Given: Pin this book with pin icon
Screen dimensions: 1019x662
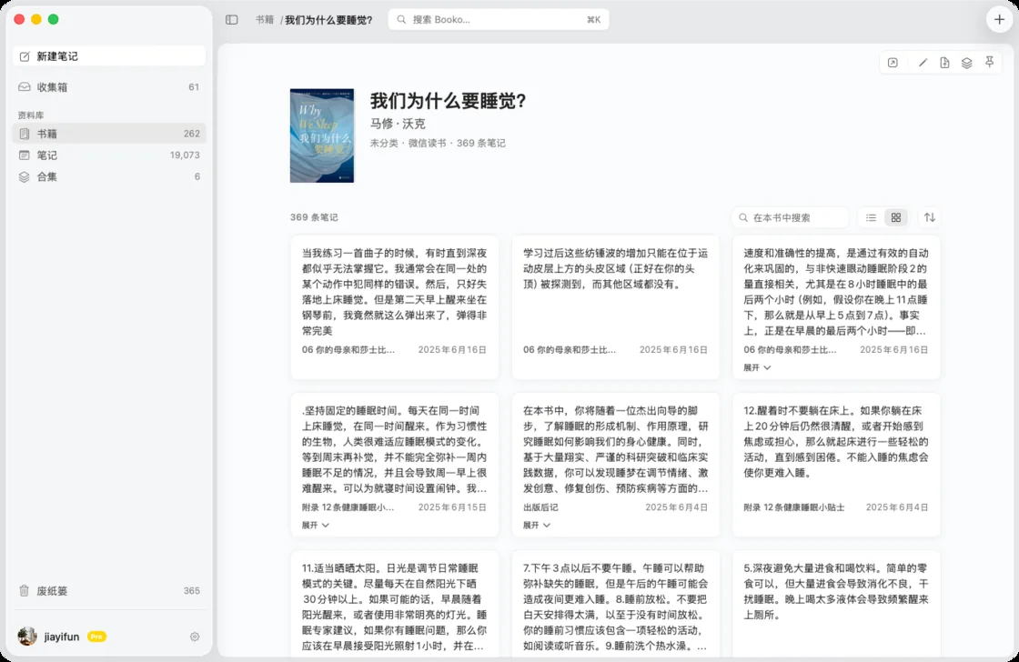Looking at the screenshot, I should (x=989, y=63).
